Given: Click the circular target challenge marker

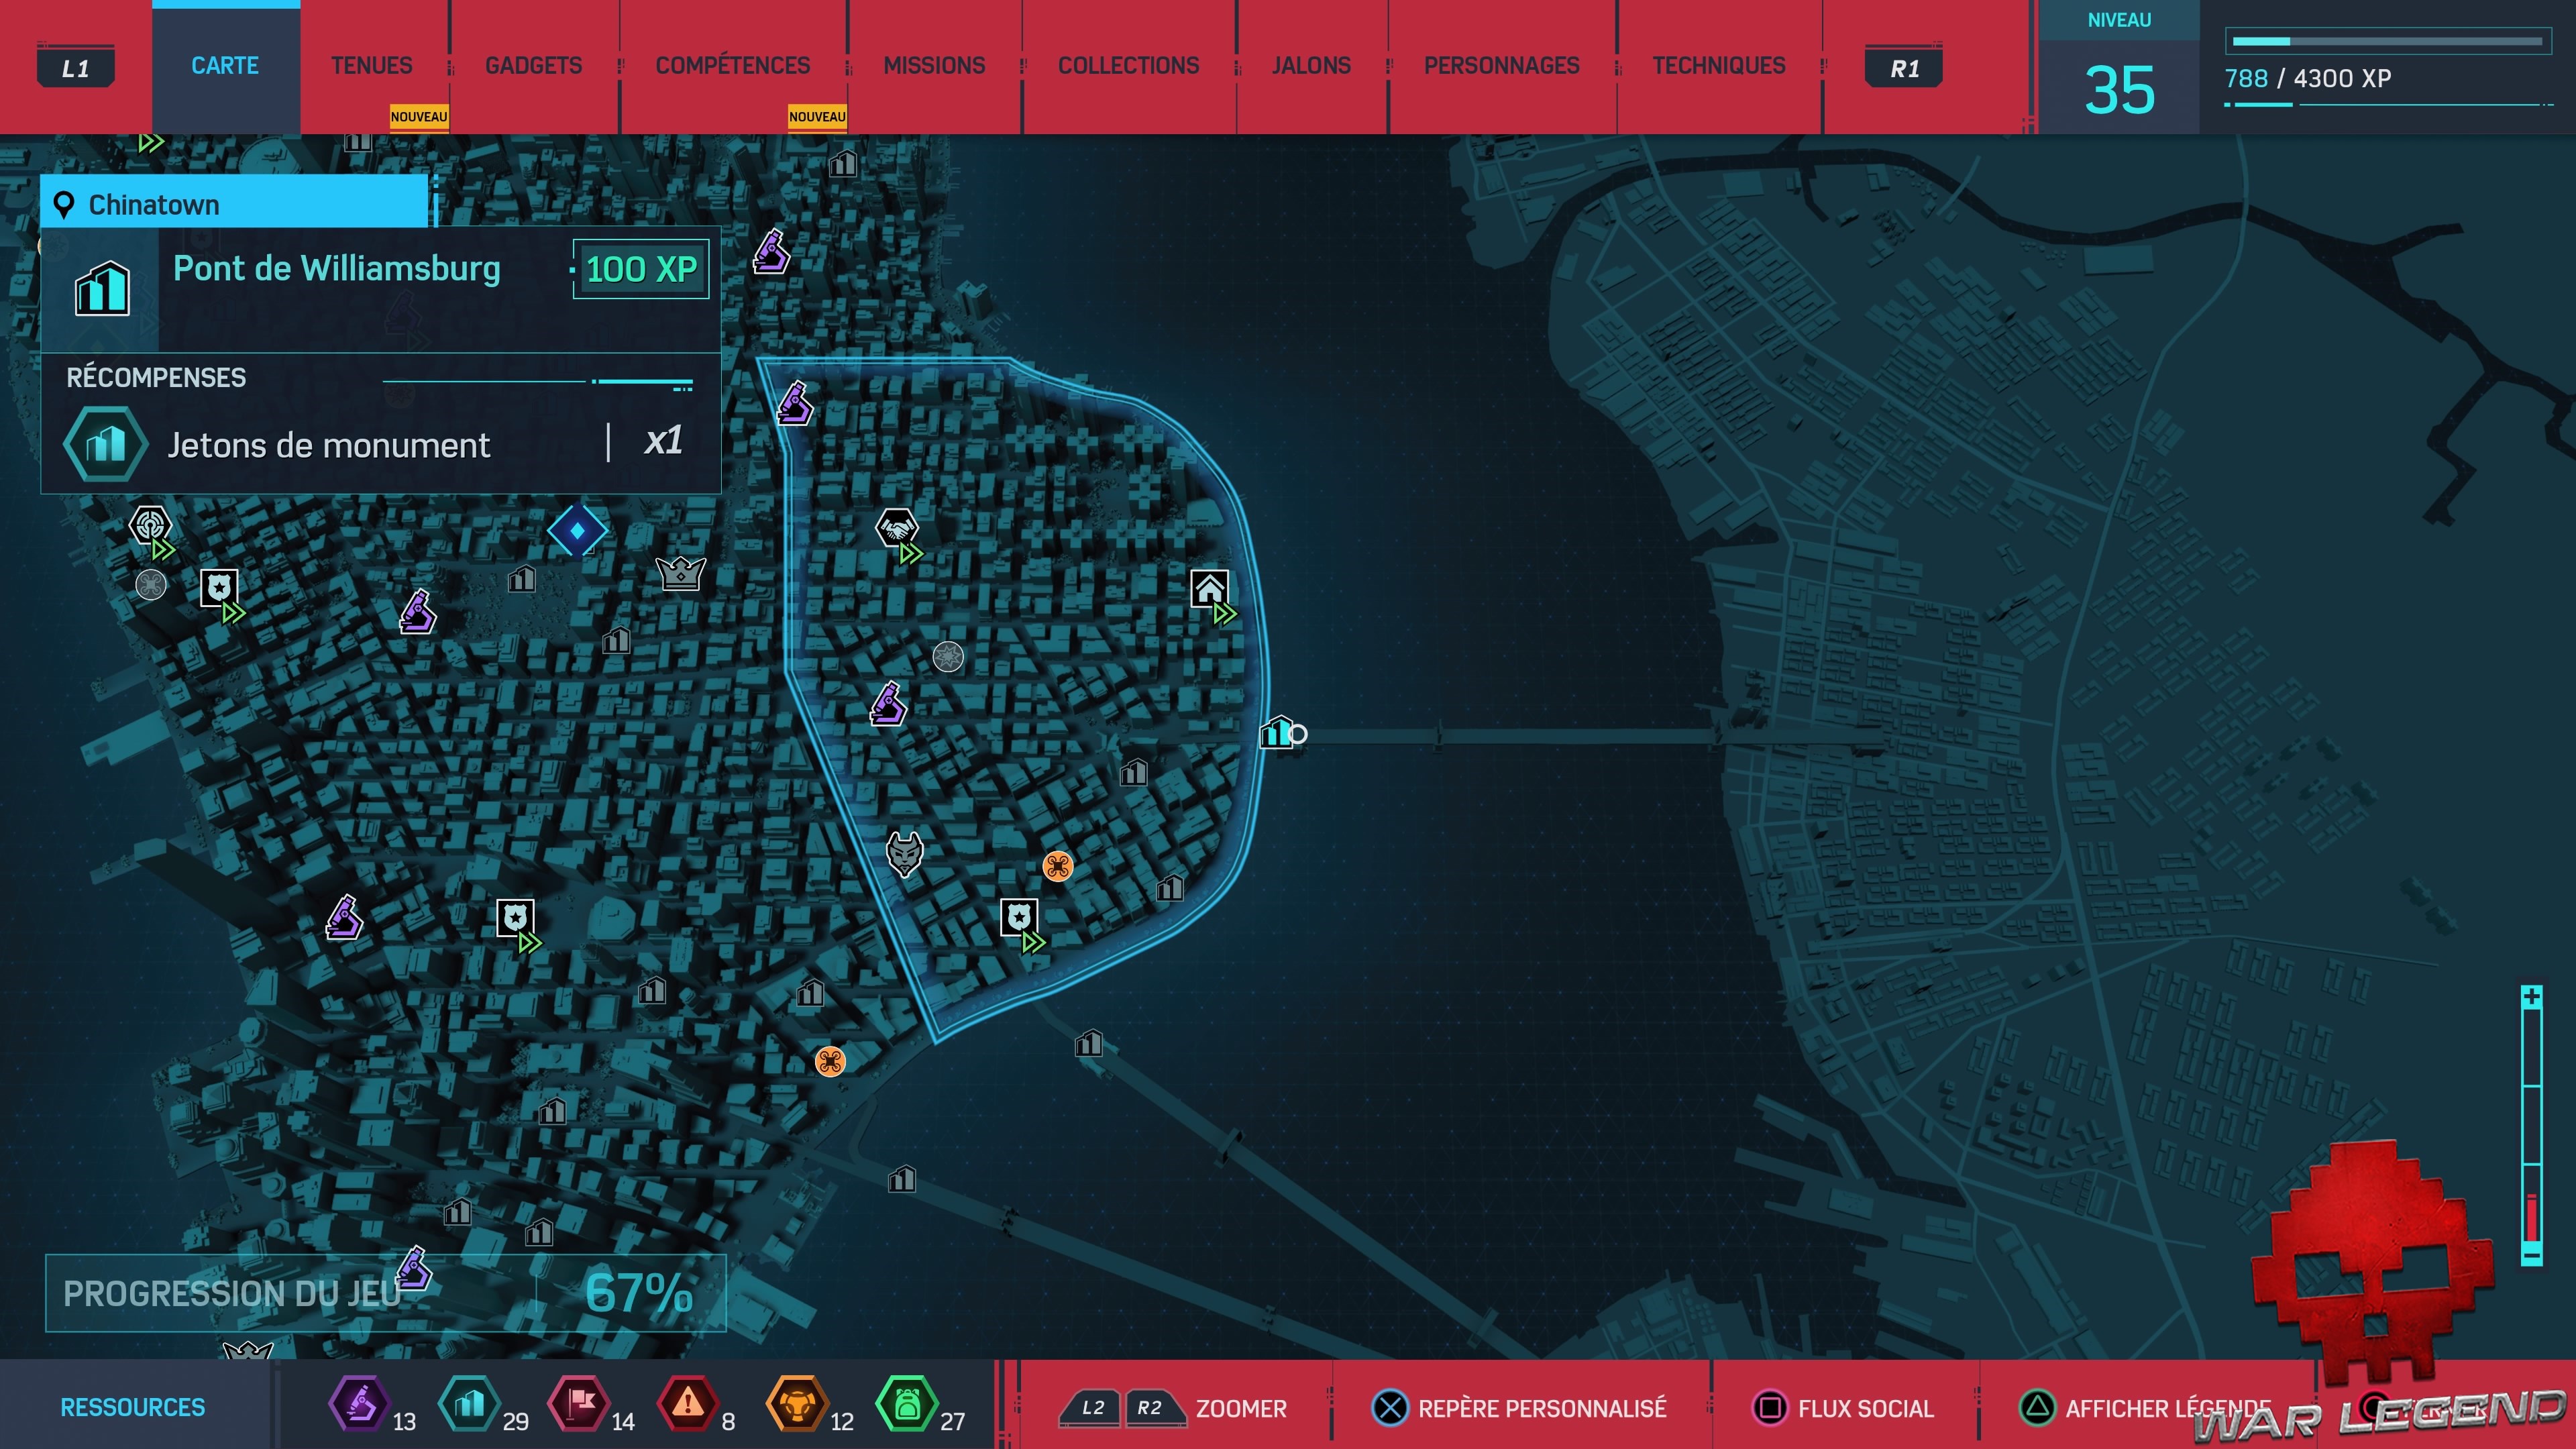Looking at the screenshot, I should (x=150, y=524).
